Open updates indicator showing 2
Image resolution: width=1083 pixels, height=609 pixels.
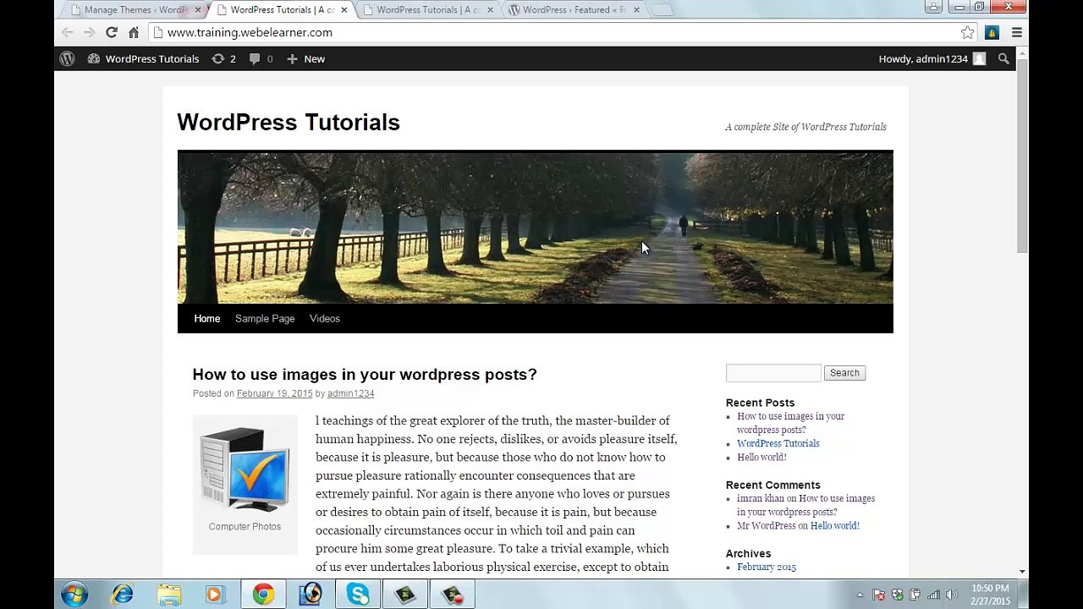224,58
